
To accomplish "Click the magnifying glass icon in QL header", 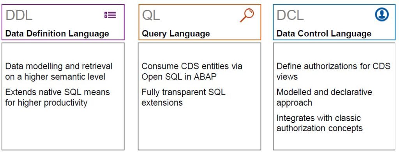I will click(x=247, y=15).
